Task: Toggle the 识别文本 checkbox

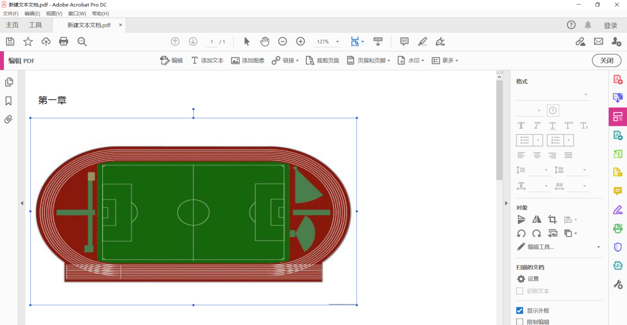Action: point(520,291)
